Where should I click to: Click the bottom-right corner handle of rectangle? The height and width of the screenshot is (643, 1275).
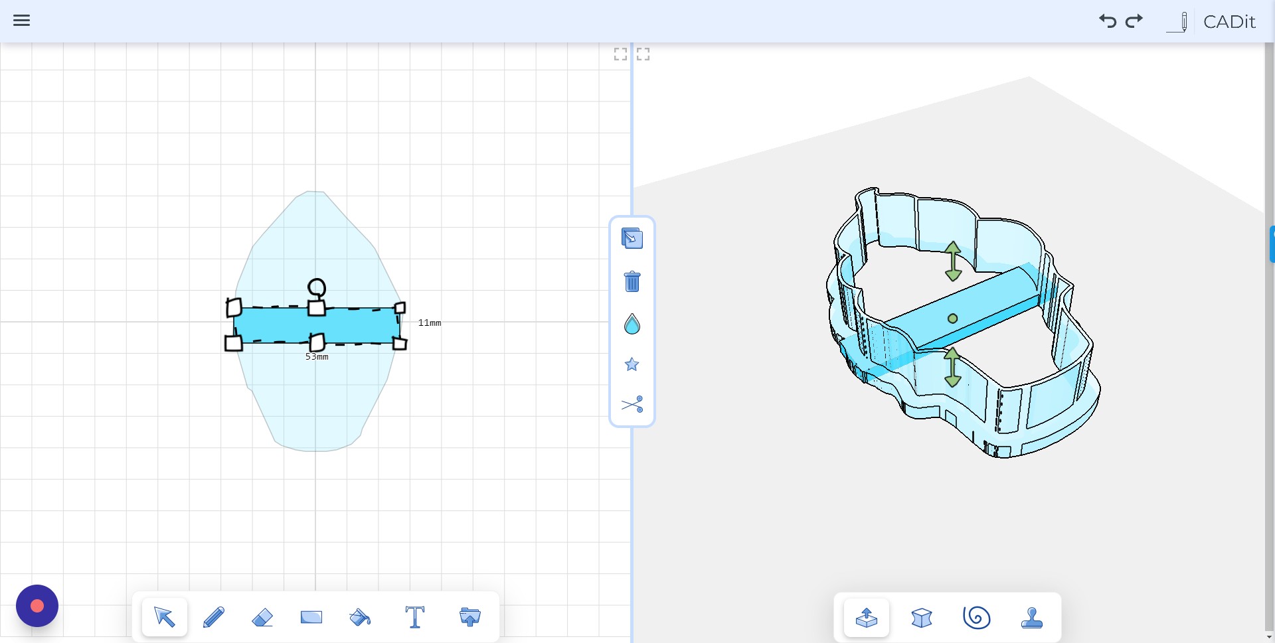(x=400, y=343)
